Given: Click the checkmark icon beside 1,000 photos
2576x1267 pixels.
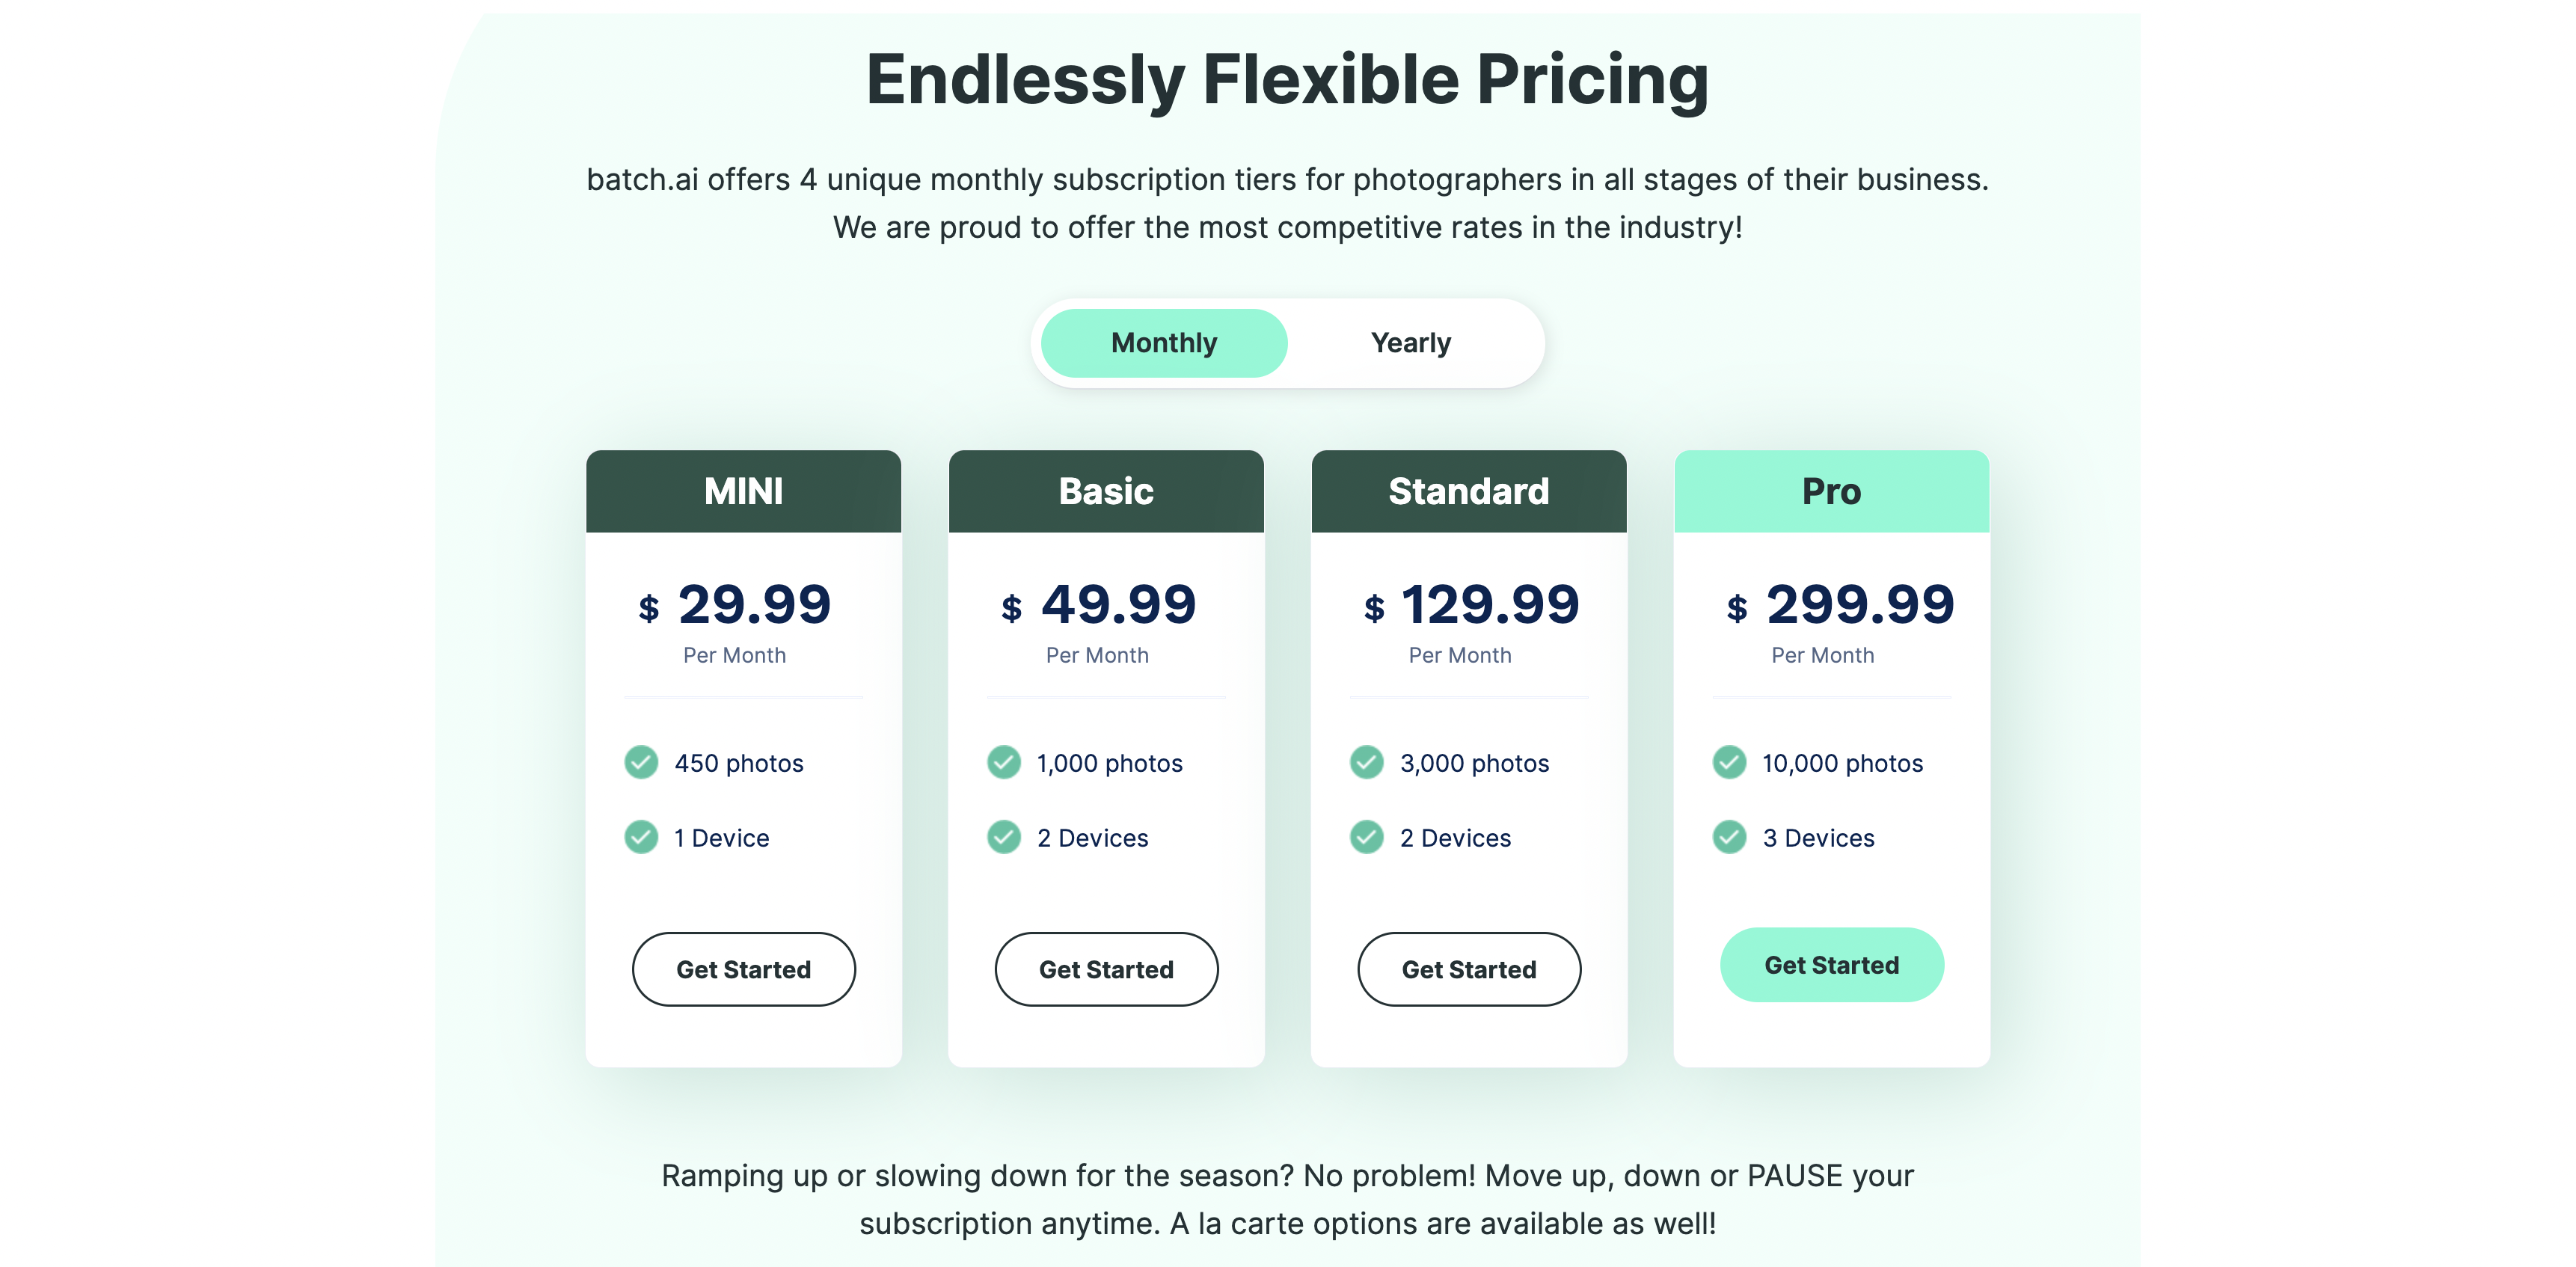Looking at the screenshot, I should 1004,762.
